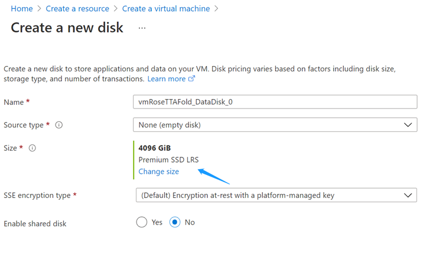The image size is (433, 254).
Task: Click the Premium SSD LRS text
Action: coord(168,160)
